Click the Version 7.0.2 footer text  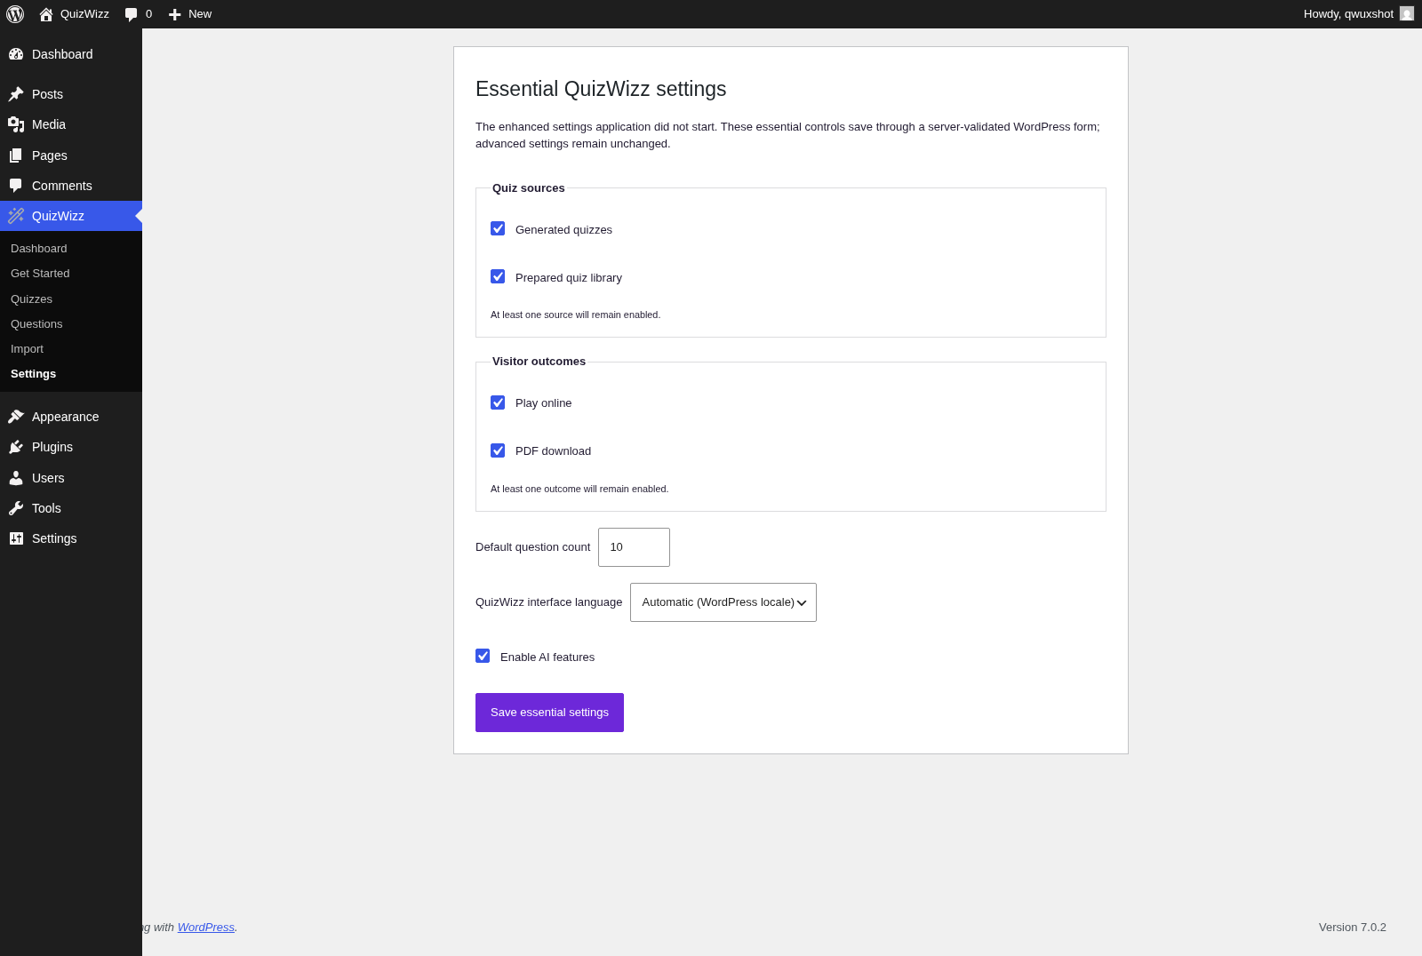1353,927
